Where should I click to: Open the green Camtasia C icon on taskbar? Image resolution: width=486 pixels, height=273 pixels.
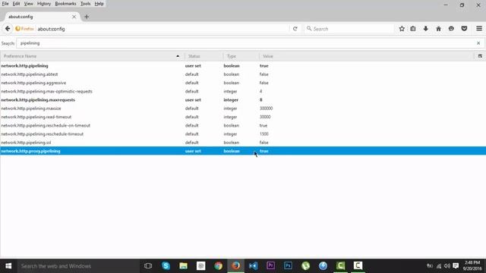pos(340,266)
